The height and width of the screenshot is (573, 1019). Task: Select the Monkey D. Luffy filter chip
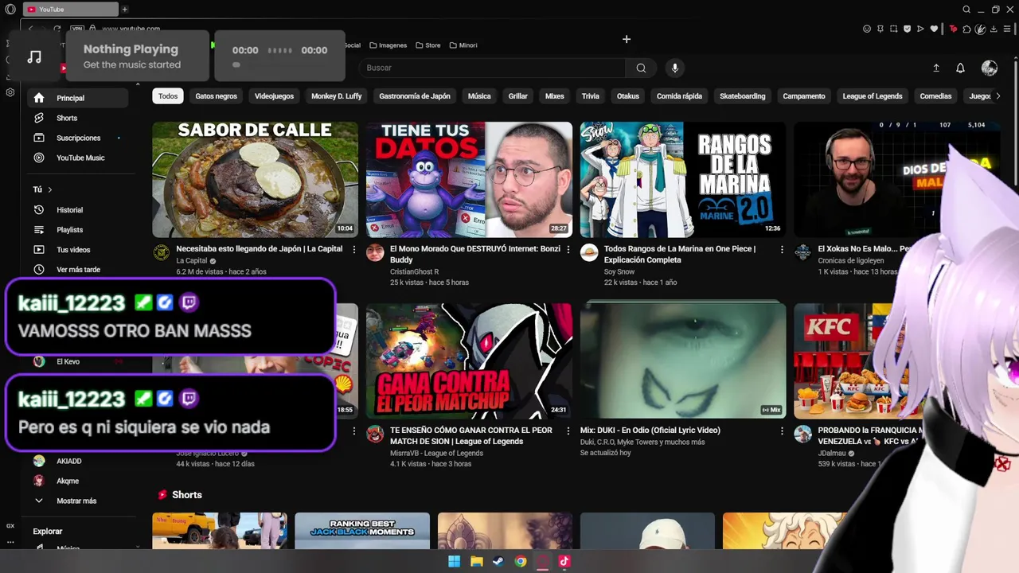coord(336,96)
